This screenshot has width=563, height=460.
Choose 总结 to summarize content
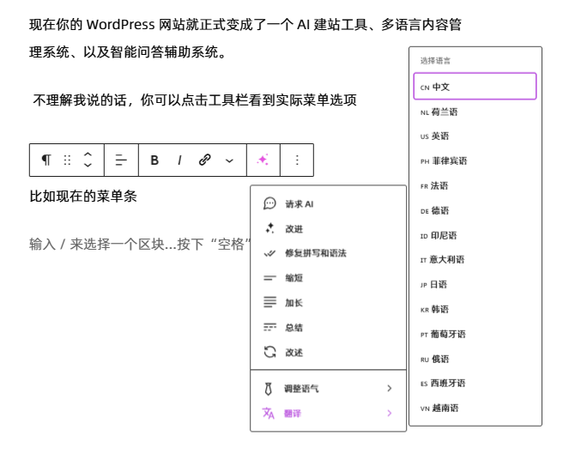point(294,328)
